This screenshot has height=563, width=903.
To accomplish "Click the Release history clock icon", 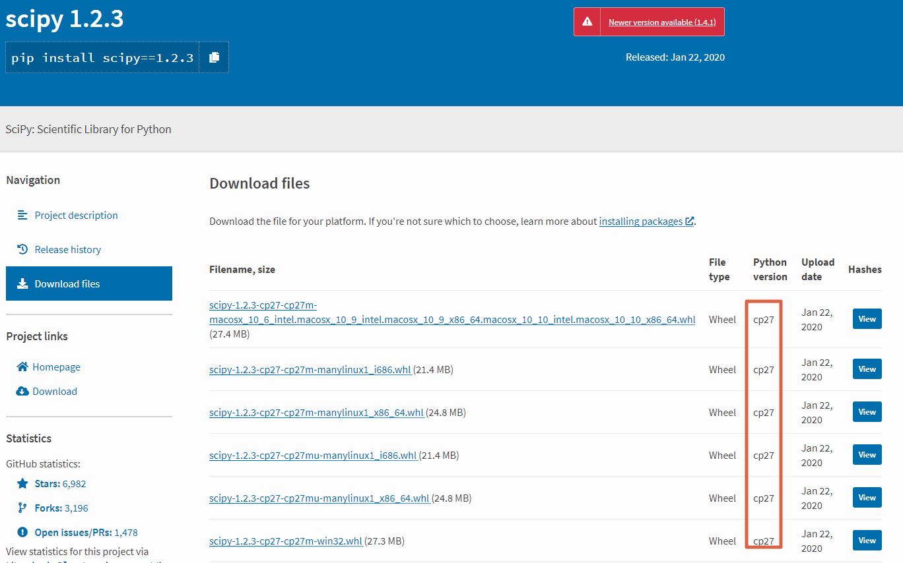I will [x=22, y=249].
